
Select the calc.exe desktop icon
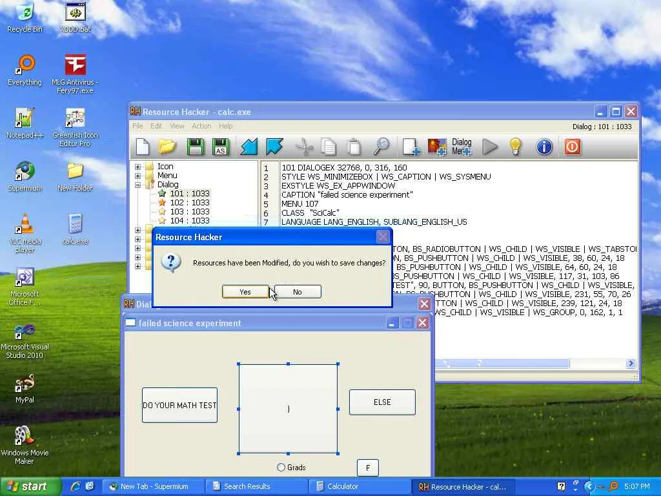[x=75, y=229]
